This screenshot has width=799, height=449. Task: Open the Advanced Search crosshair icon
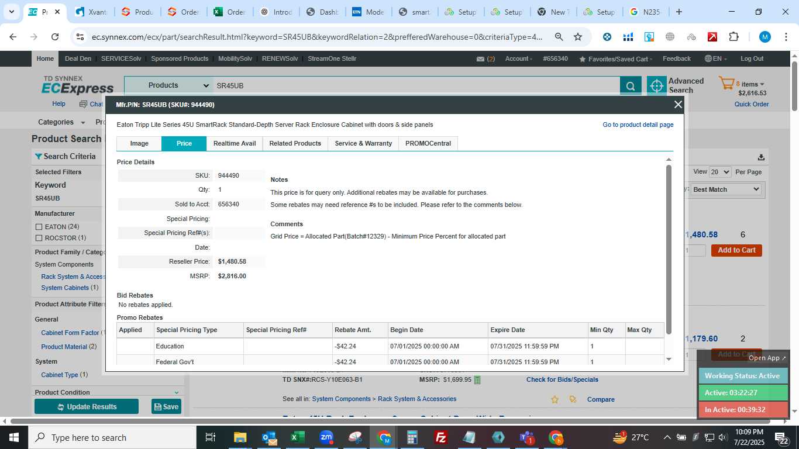click(x=656, y=86)
